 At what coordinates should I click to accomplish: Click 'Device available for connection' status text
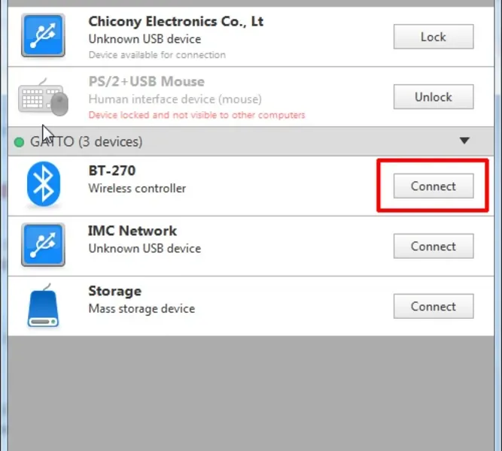coord(157,55)
